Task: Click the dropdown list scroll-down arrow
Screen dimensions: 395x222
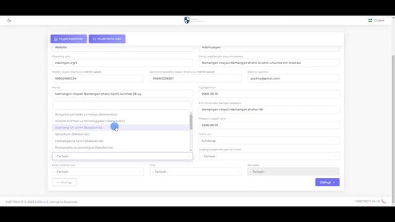Action: [x=191, y=150]
